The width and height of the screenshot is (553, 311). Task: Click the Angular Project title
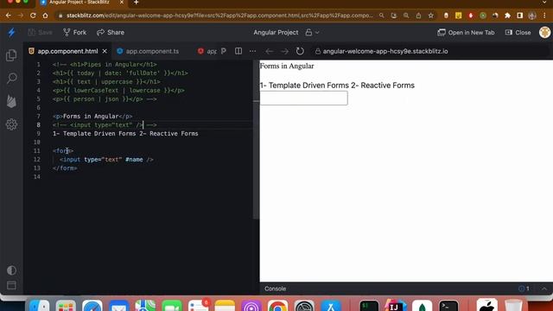pos(276,33)
